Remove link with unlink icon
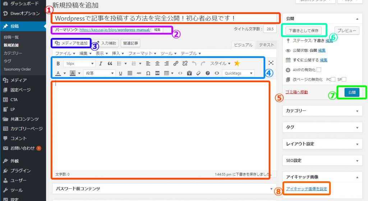368x201 pixels. pyautogui.click(x=185, y=63)
